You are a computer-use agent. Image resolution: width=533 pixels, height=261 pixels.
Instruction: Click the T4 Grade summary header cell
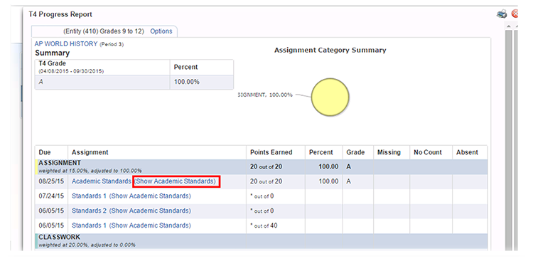tap(102, 68)
